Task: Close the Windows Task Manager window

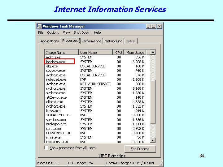Action: pos(160,26)
